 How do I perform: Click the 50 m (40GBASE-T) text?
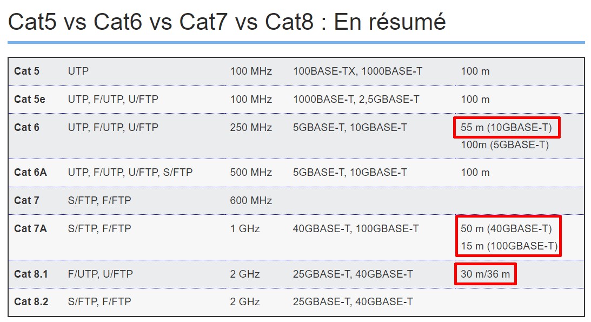(x=506, y=228)
